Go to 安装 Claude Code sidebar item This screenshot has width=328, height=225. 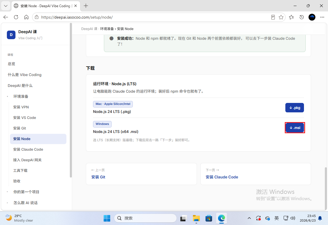(x=28, y=149)
